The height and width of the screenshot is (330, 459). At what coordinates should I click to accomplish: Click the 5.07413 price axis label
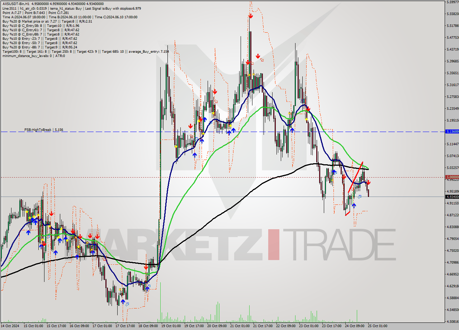tap(452, 156)
